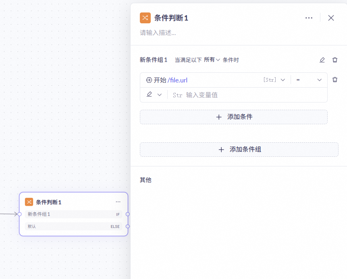Click the 添加条件组 button
The height and width of the screenshot is (279, 347).
239,150
